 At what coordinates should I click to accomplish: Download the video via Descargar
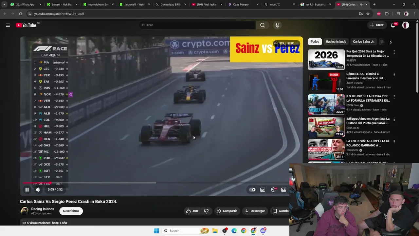tap(255, 211)
